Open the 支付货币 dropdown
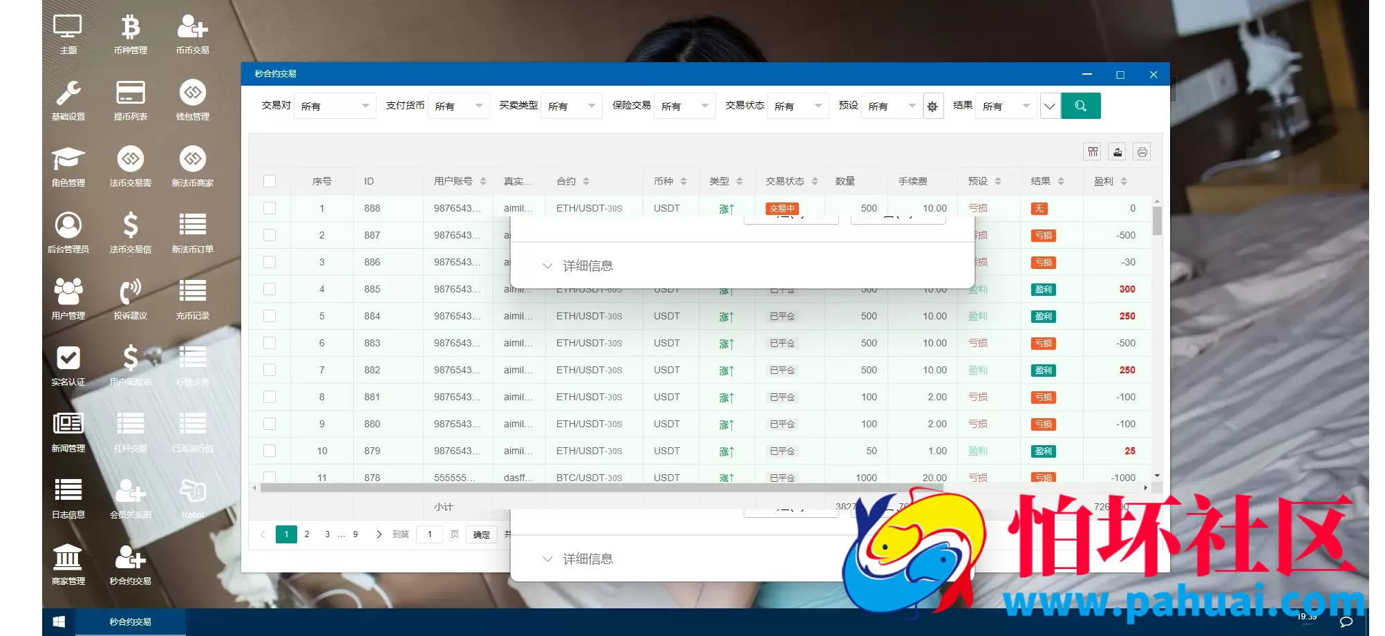The width and height of the screenshot is (1385, 636). click(x=459, y=106)
